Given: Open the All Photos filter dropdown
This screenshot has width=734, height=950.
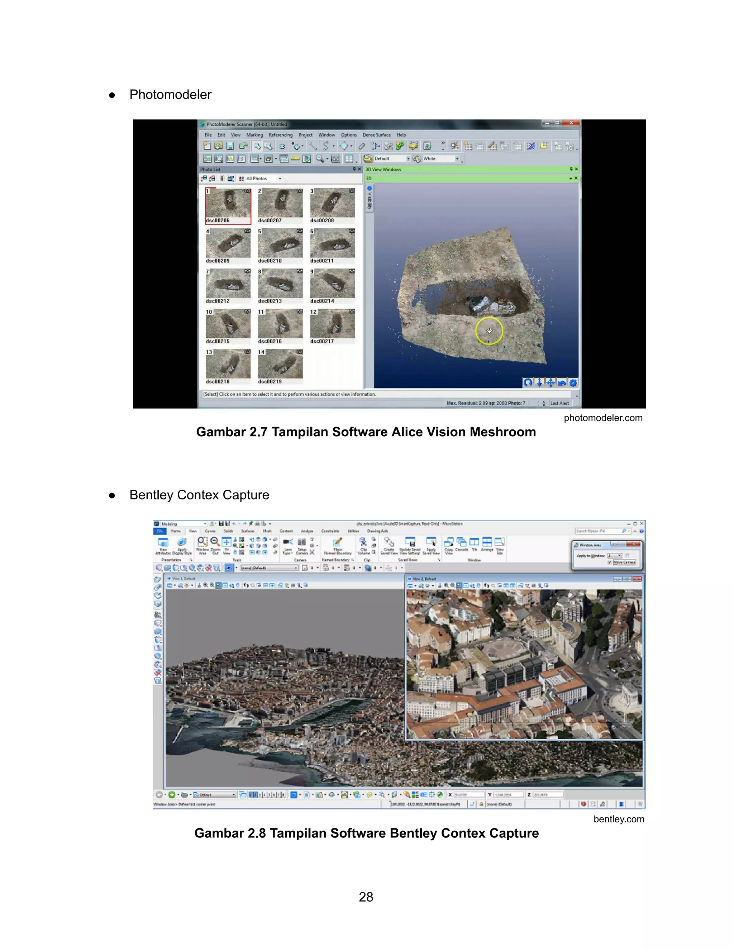Looking at the screenshot, I should pyautogui.click(x=280, y=179).
